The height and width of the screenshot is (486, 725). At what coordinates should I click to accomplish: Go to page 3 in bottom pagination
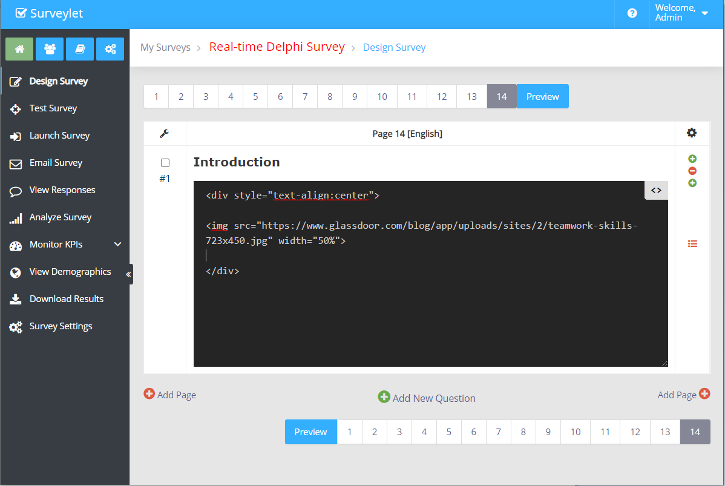(399, 432)
